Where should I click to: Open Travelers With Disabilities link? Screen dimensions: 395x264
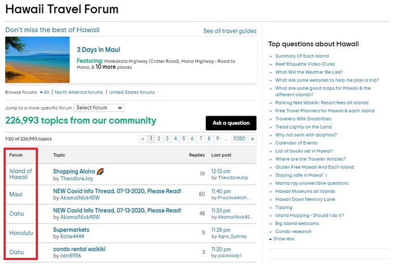coord(304,119)
